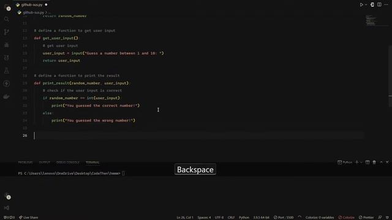
Task: Click the UTF-8 encoding selector
Action: tap(219, 218)
